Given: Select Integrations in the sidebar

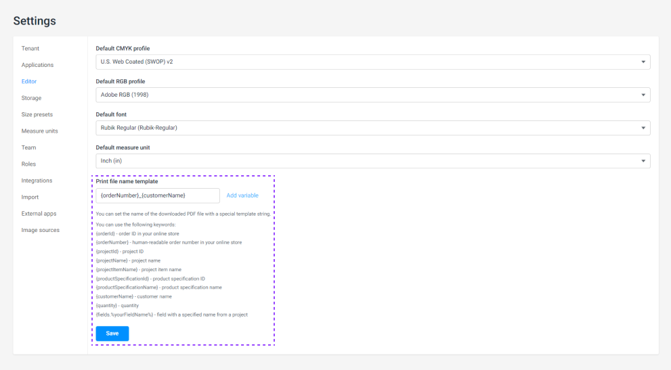Looking at the screenshot, I should coord(37,181).
